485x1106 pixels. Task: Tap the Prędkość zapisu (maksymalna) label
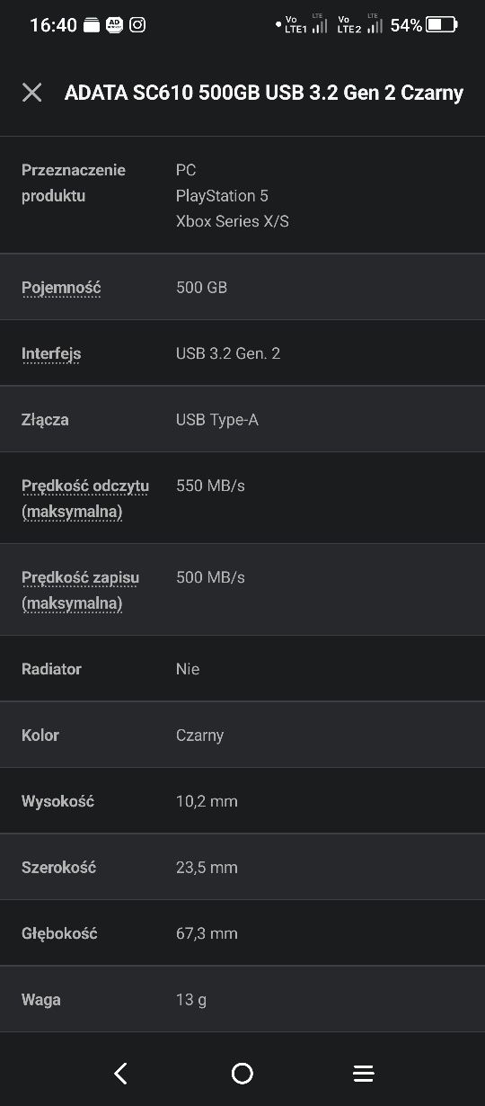(x=80, y=591)
